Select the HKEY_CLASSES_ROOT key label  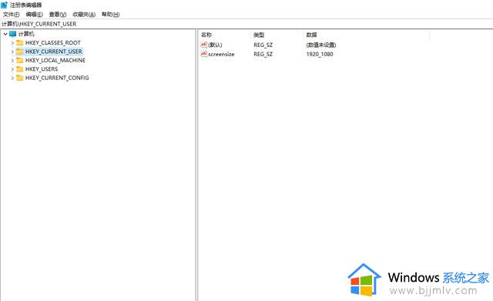(x=53, y=43)
